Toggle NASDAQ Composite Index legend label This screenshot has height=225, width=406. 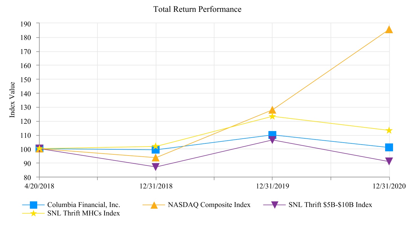[209, 205]
